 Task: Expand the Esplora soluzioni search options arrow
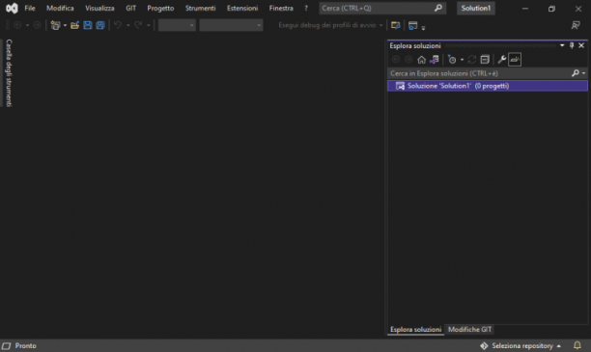coord(584,73)
